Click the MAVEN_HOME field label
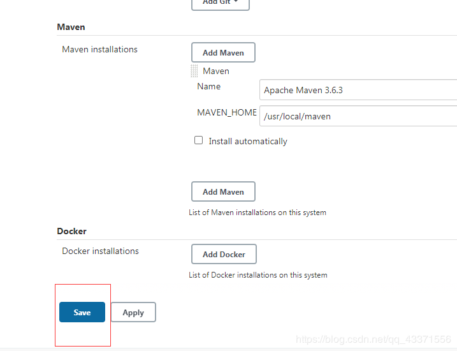Screen dimensions: 457x351 pos(227,112)
